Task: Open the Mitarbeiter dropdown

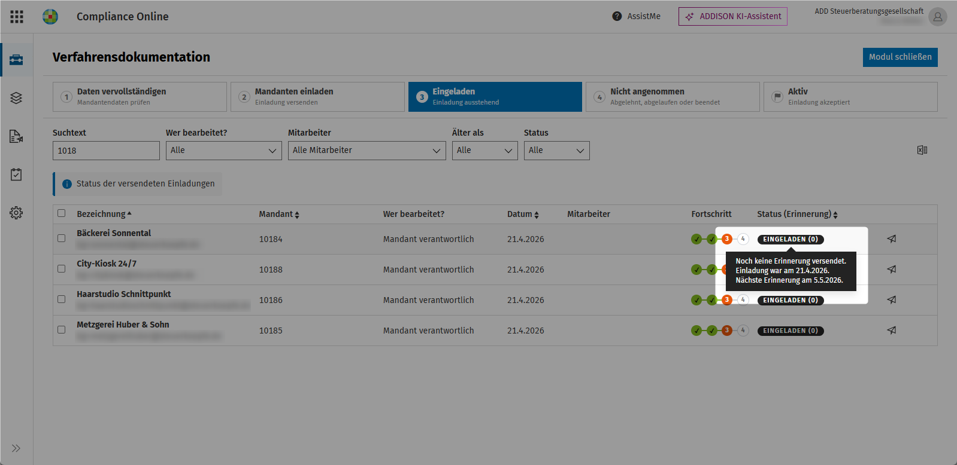Action: [x=367, y=151]
